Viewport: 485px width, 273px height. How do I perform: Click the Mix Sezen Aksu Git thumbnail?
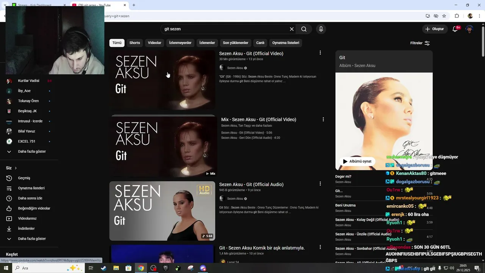(163, 147)
